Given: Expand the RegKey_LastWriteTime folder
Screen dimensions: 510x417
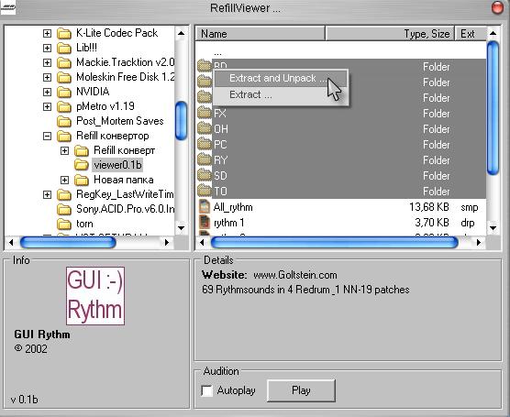Looking at the screenshot, I should tap(47, 194).
